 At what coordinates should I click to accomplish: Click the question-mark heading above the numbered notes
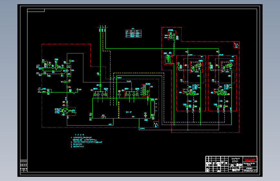point(79,135)
